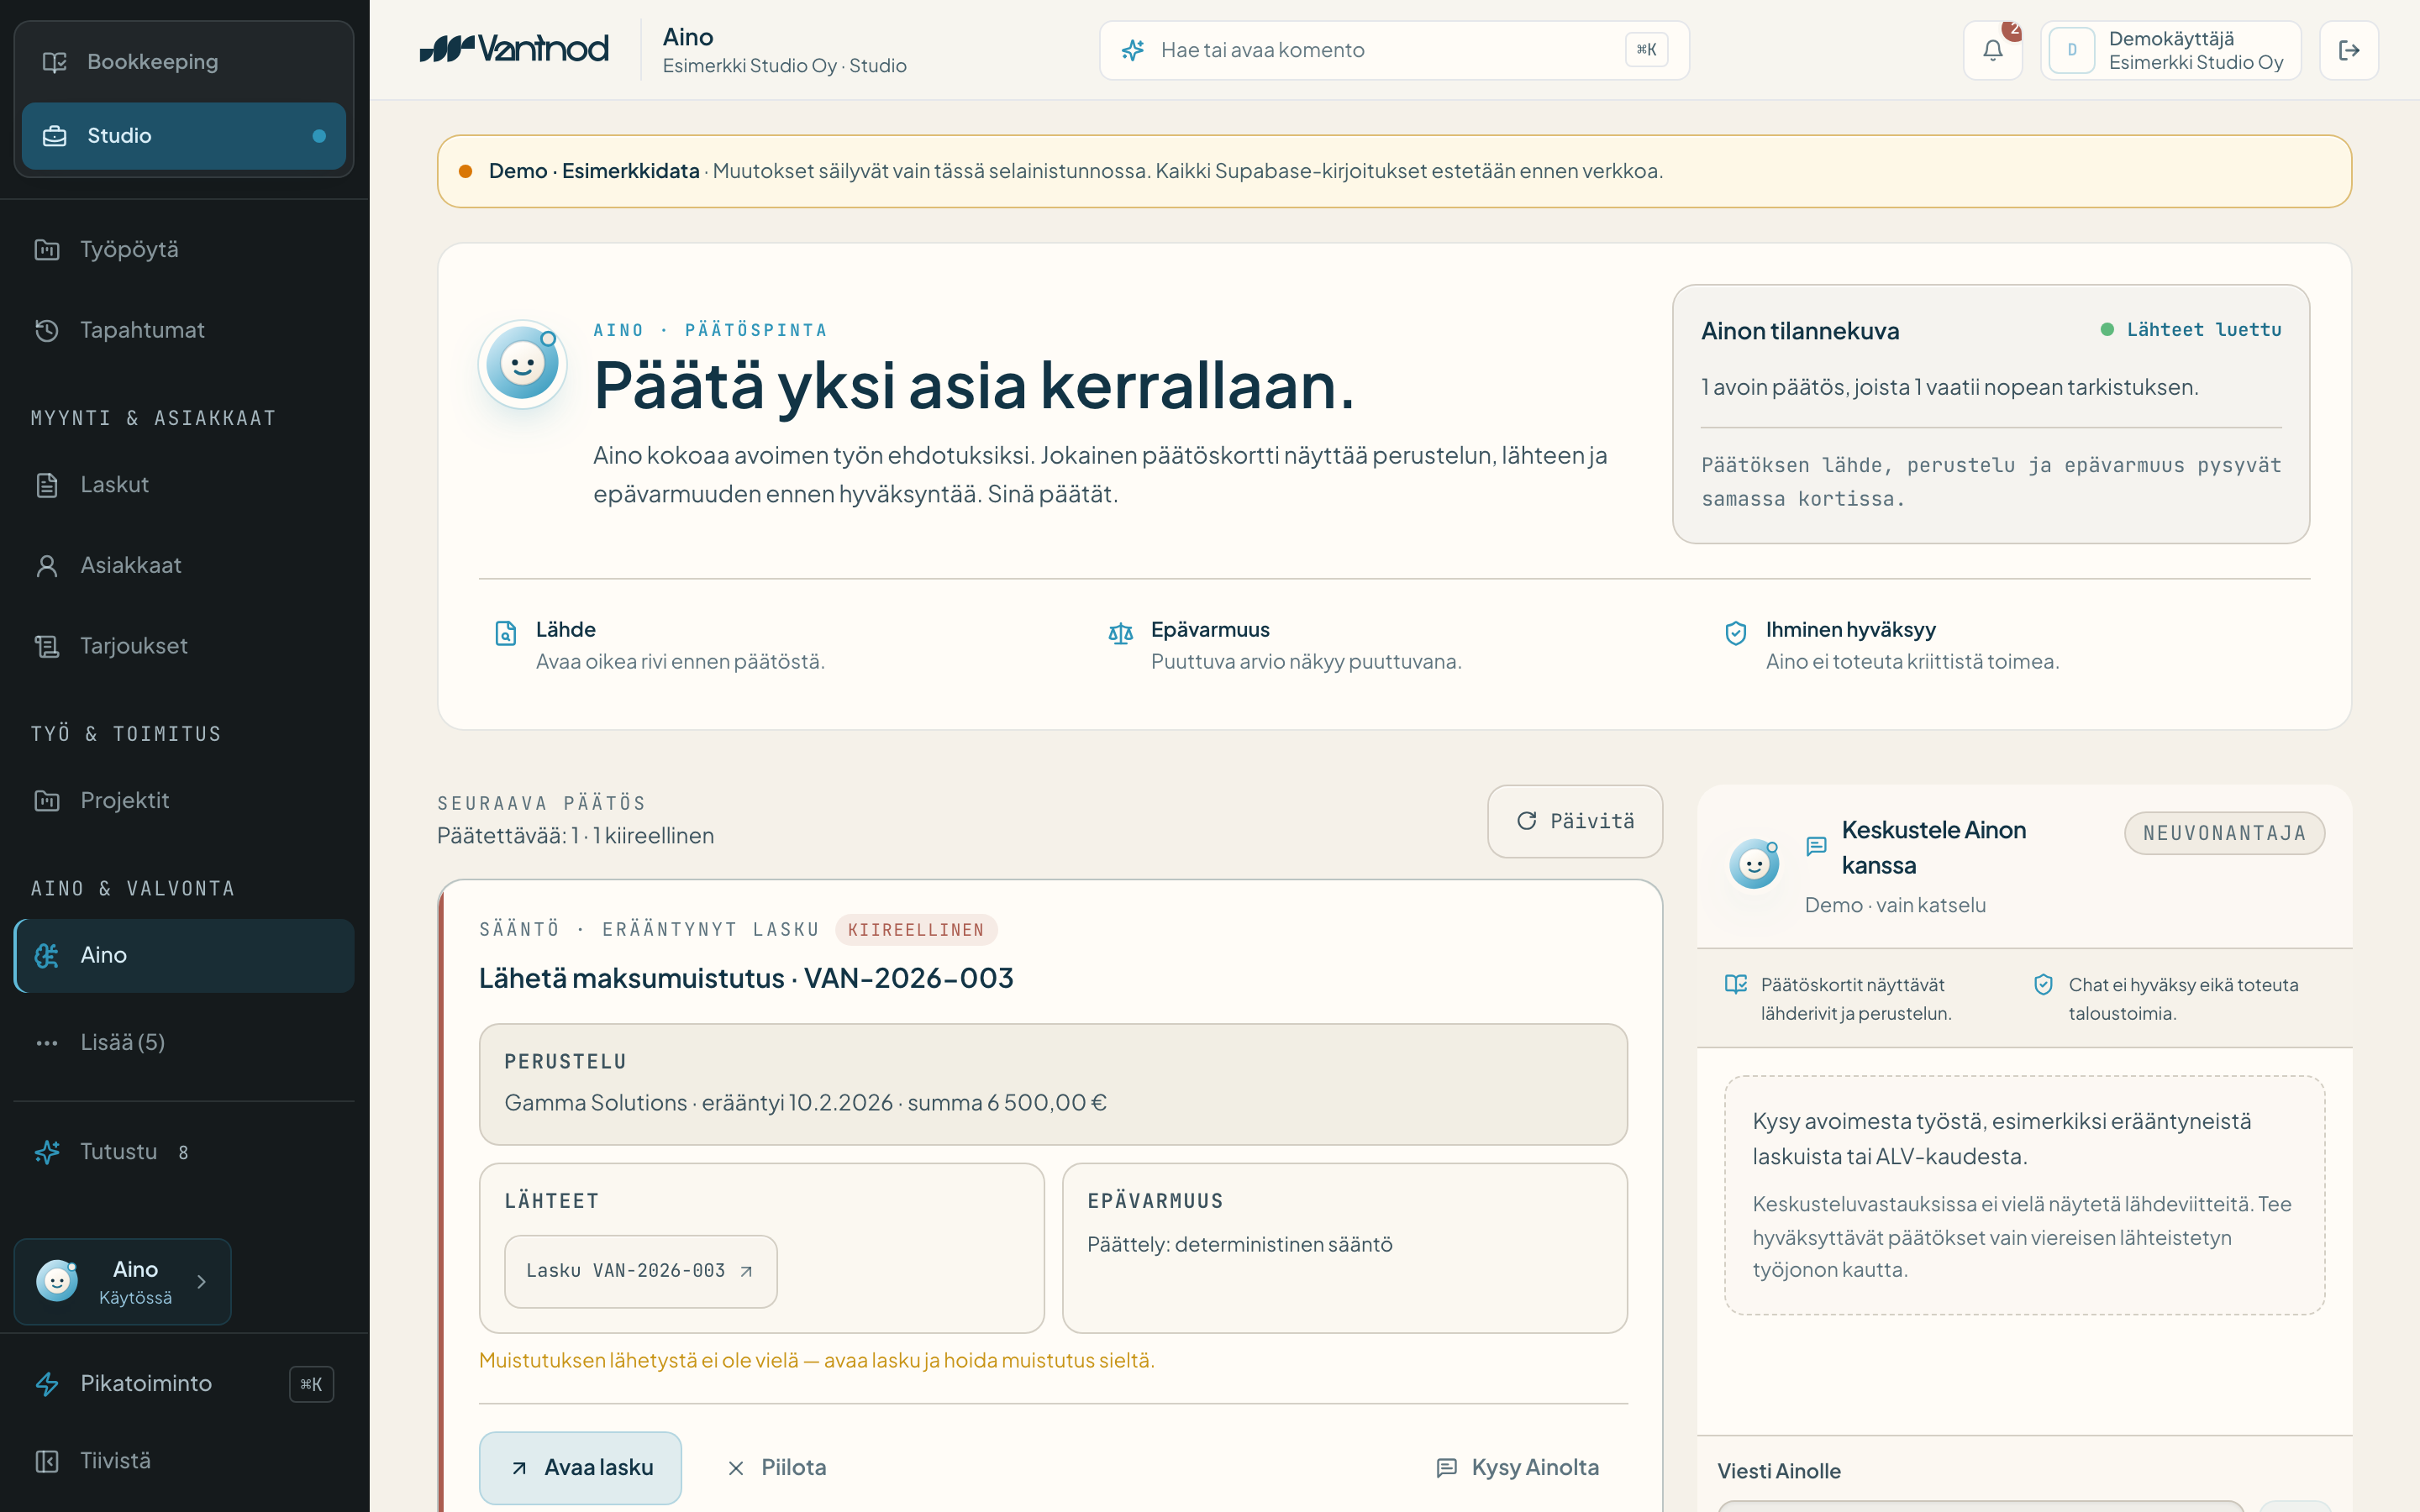Refresh decisions with Päivitä

1575,821
